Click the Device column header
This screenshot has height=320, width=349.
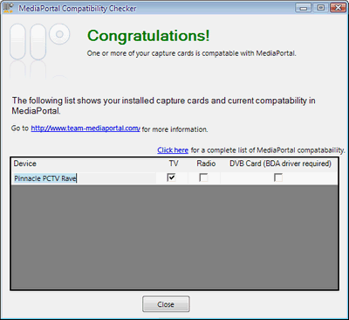pos(25,163)
